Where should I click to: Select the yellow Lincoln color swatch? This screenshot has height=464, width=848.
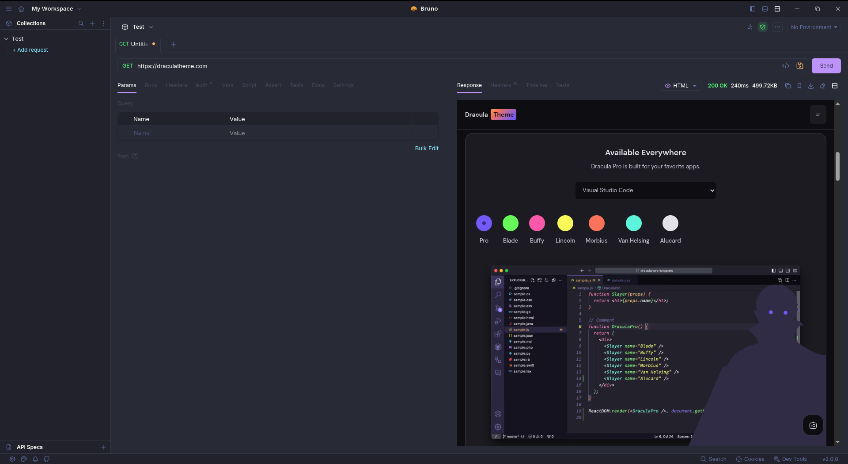coord(565,223)
